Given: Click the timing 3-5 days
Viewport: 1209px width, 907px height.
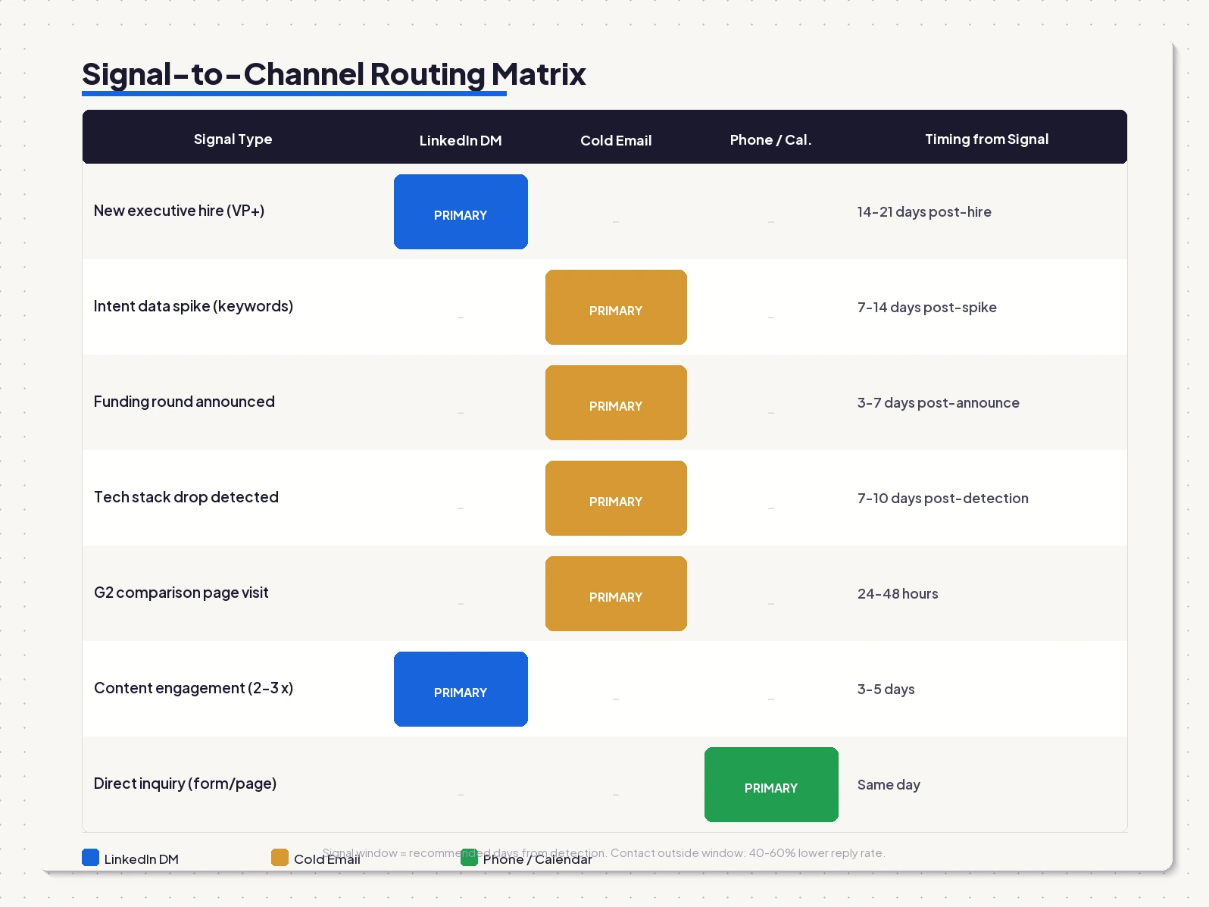Looking at the screenshot, I should pos(886,690).
